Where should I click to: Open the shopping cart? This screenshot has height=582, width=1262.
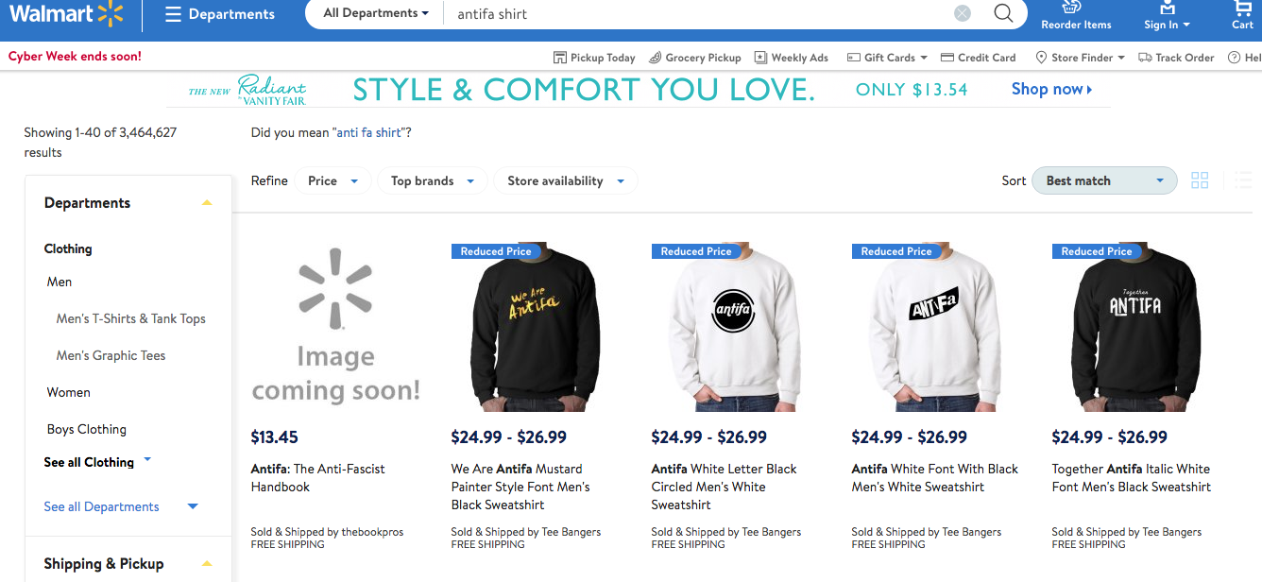[x=1242, y=14]
